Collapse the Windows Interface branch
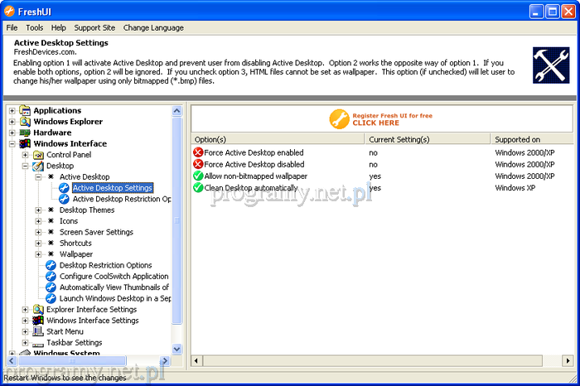The height and width of the screenshot is (386, 580). (x=12, y=144)
